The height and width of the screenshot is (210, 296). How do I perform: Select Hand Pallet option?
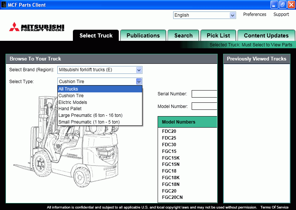(x=100, y=109)
